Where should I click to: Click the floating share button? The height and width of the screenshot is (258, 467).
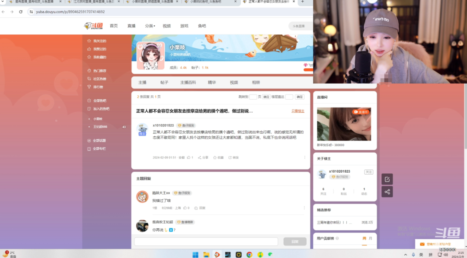387,192
